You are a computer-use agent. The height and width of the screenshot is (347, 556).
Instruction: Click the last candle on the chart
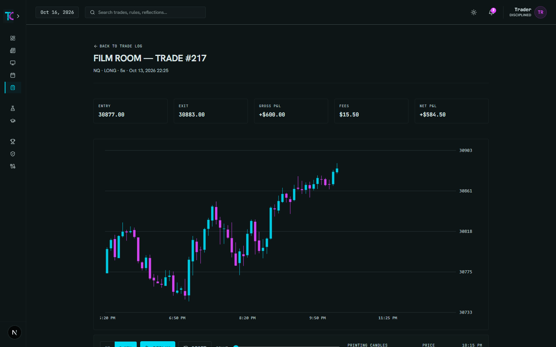[x=337, y=170]
